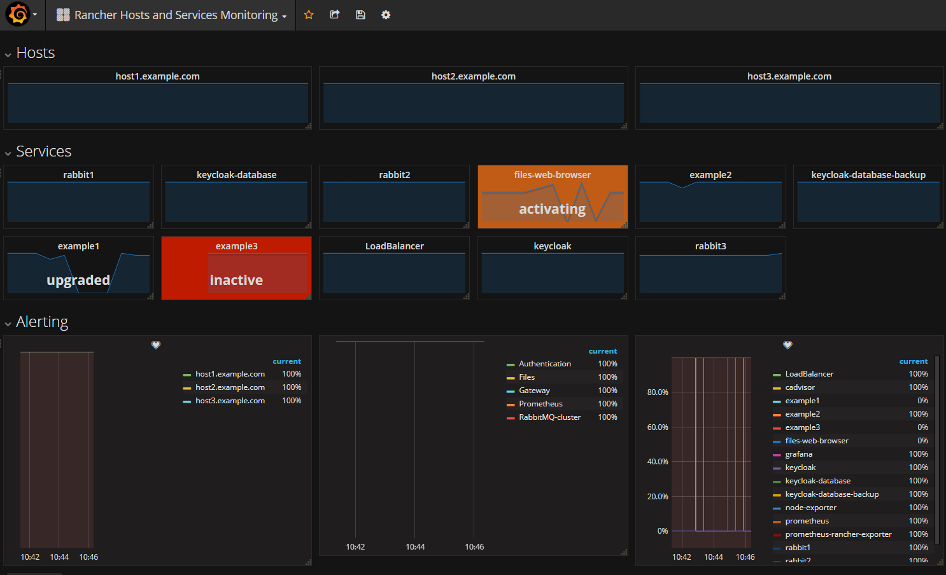Sort hosts legend by current column
This screenshot has height=575, width=946.
(x=286, y=361)
